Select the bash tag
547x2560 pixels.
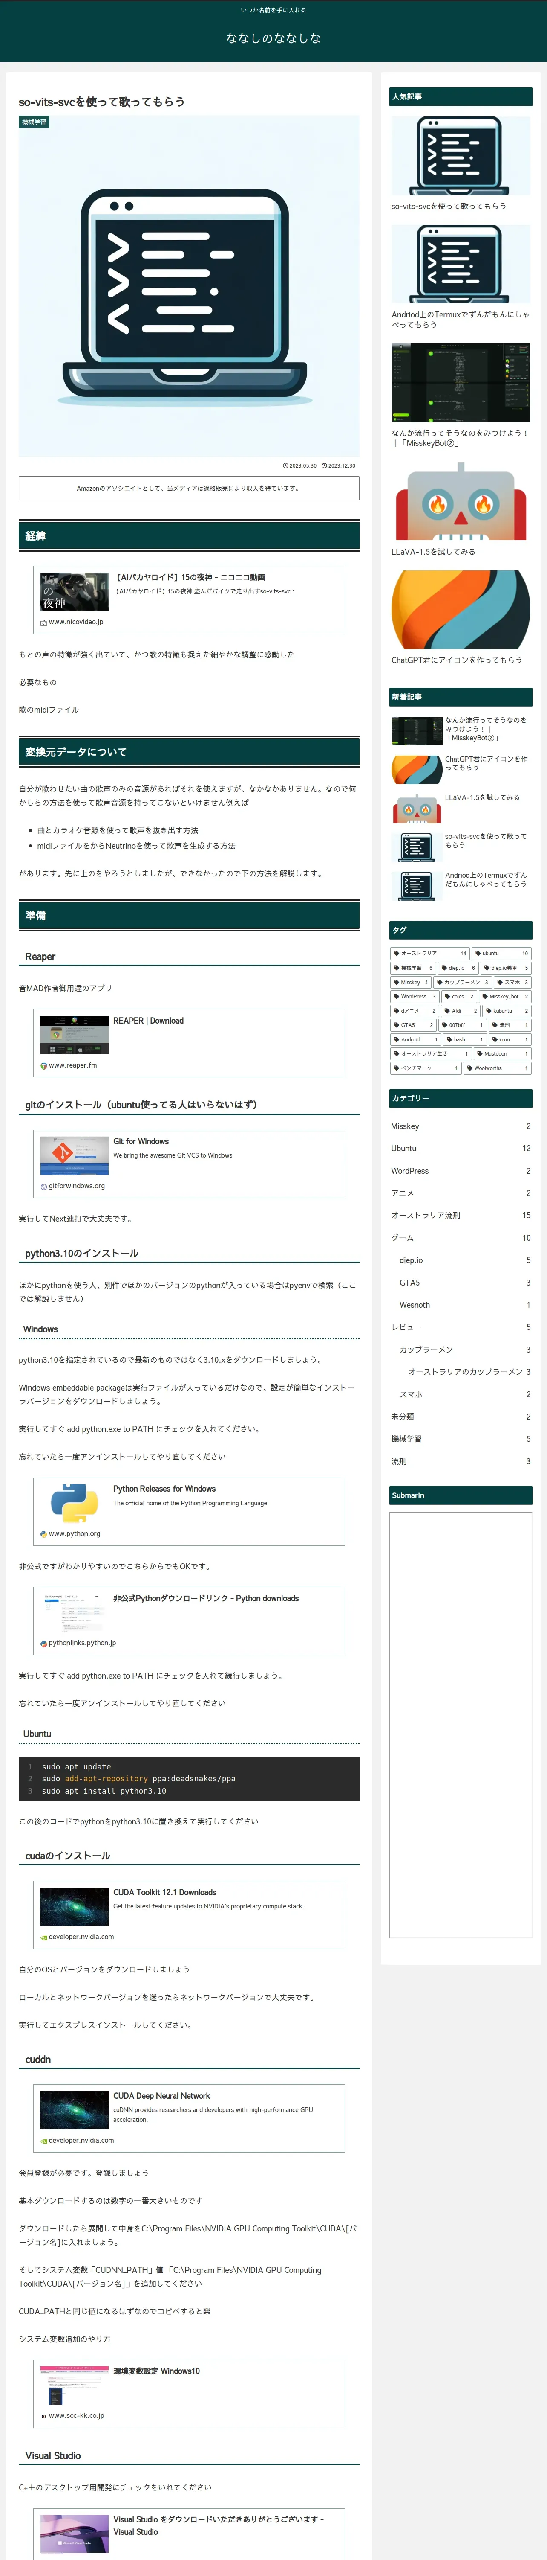[465, 1039]
